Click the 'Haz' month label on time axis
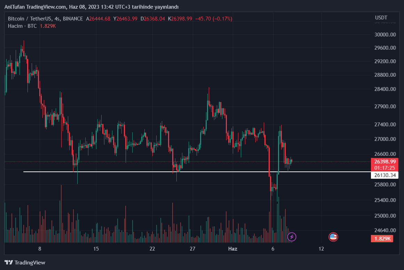Screen dimensions: 404x270 (x=232, y=249)
